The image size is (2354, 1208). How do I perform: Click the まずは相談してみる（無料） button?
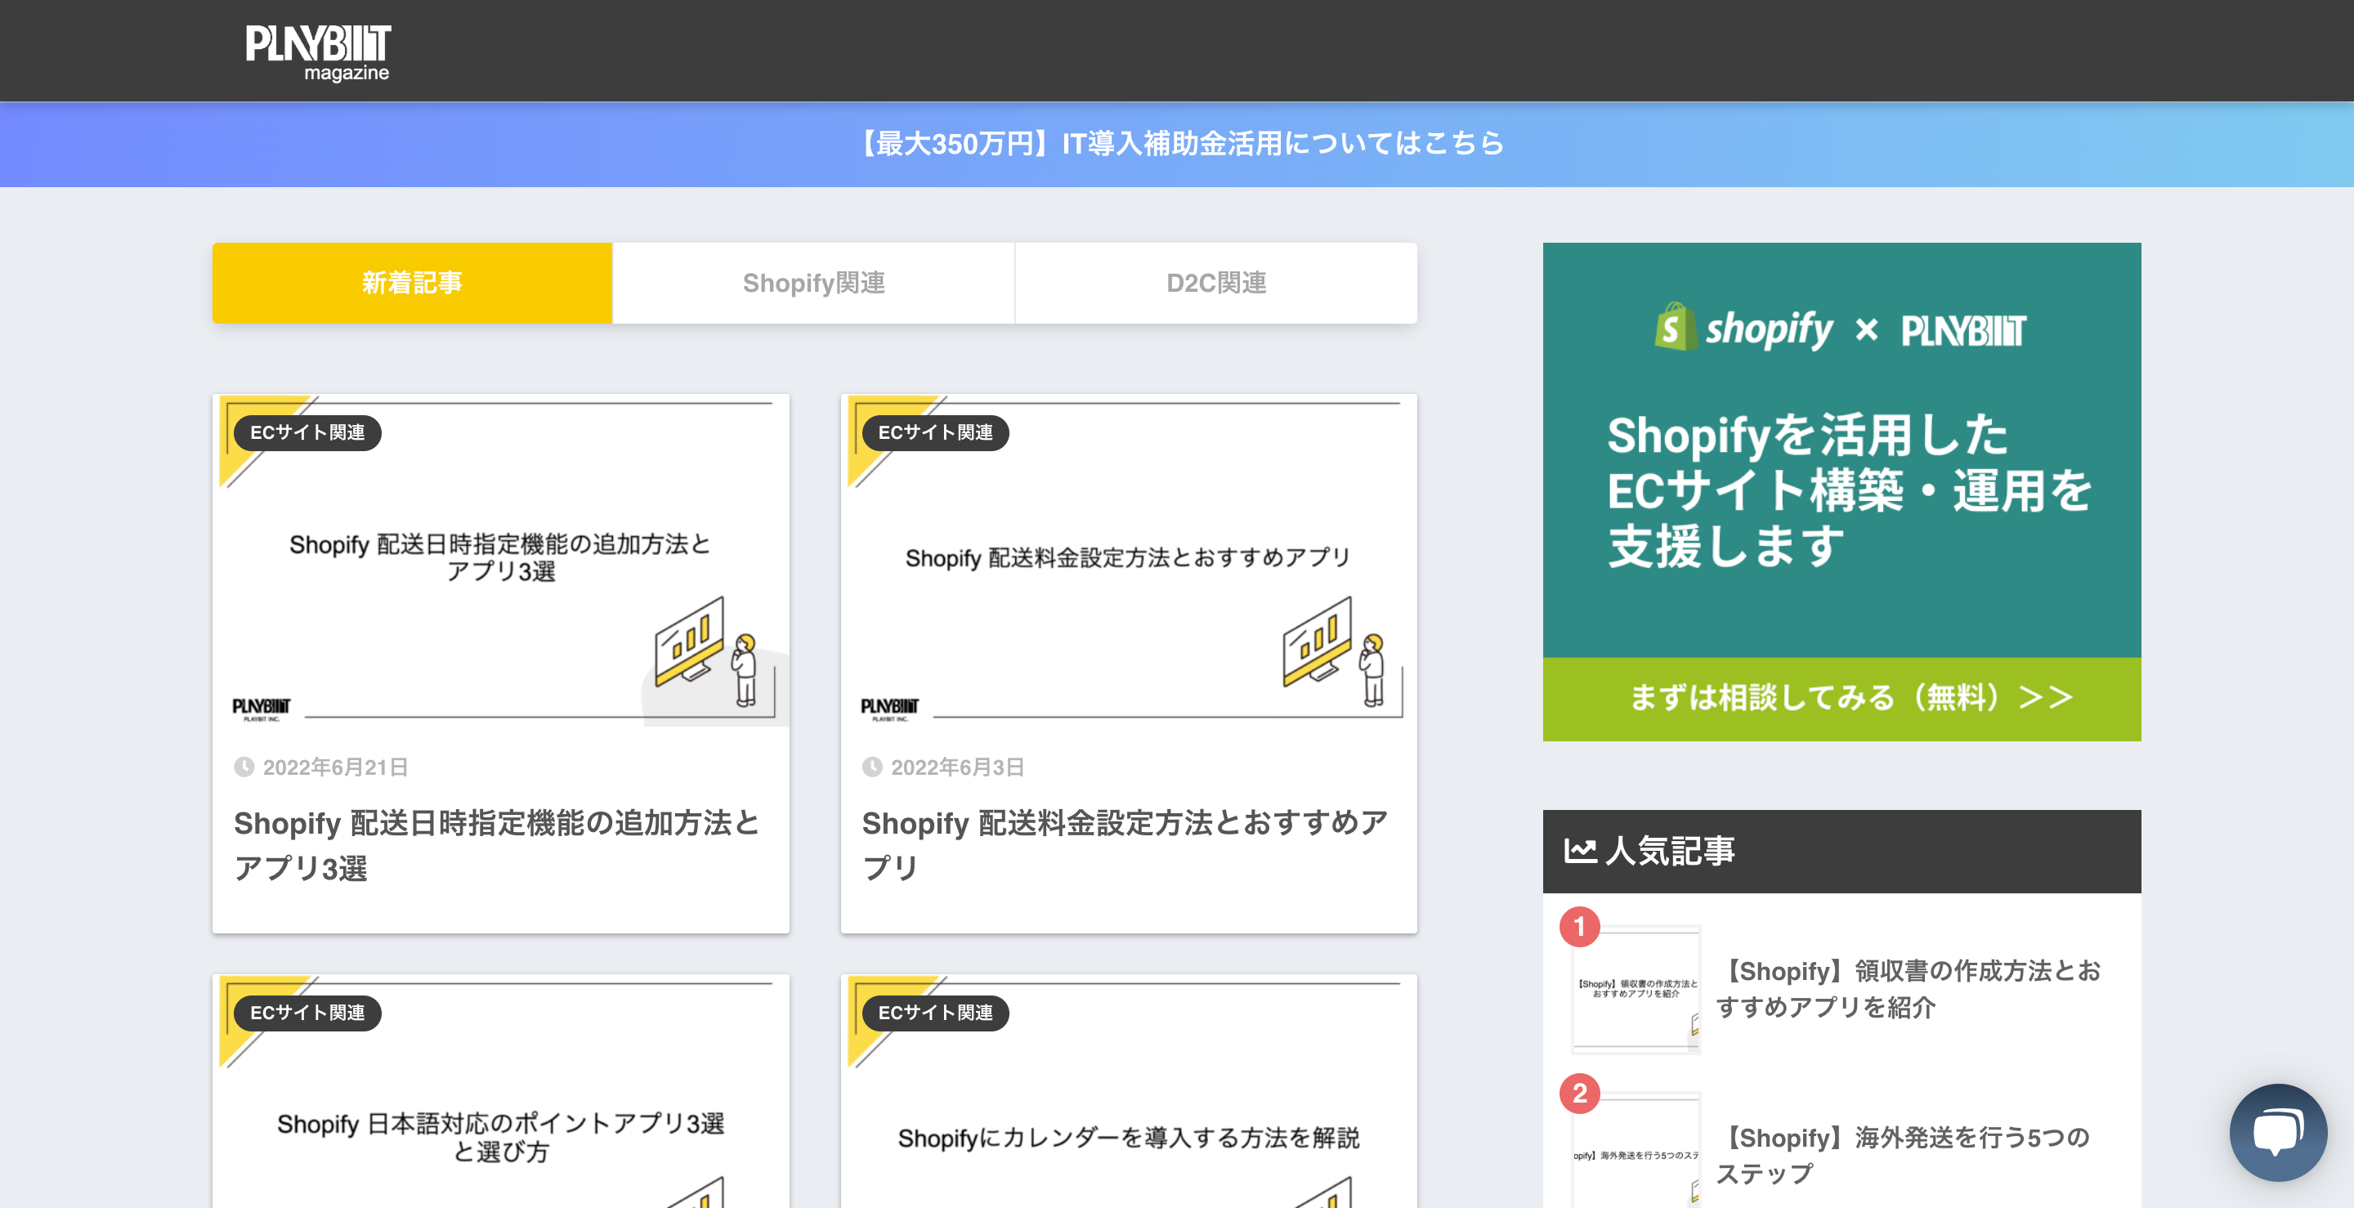(1842, 698)
